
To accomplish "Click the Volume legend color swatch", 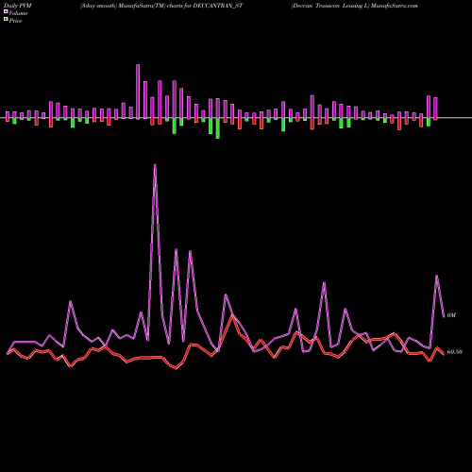I will (6, 12).
